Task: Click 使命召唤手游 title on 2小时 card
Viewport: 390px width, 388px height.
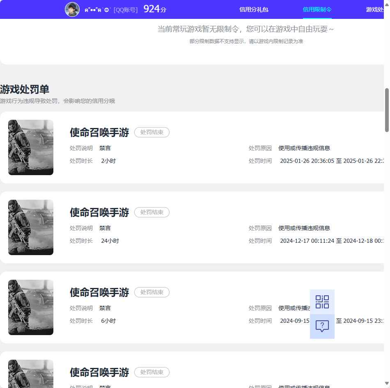Action: [99, 132]
